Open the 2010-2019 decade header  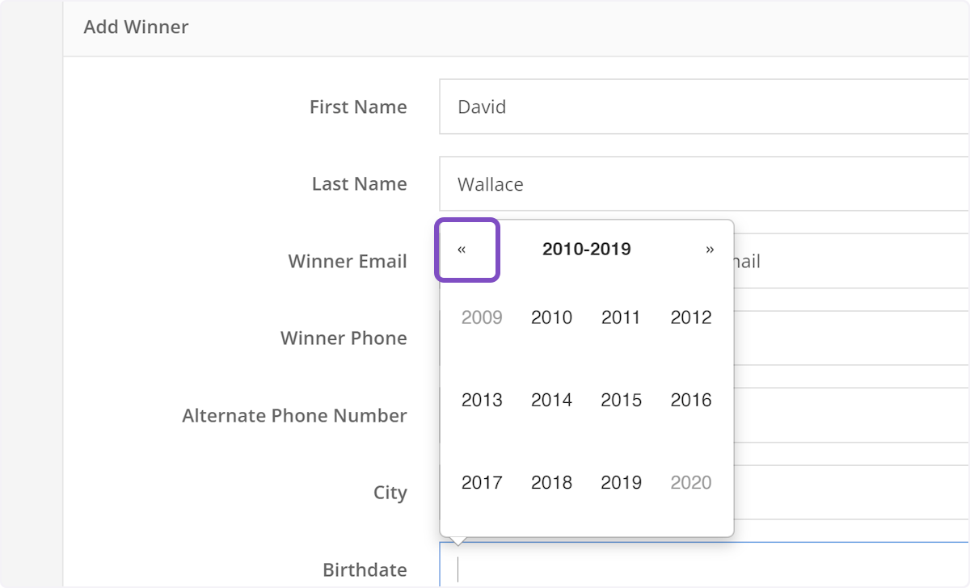point(586,250)
